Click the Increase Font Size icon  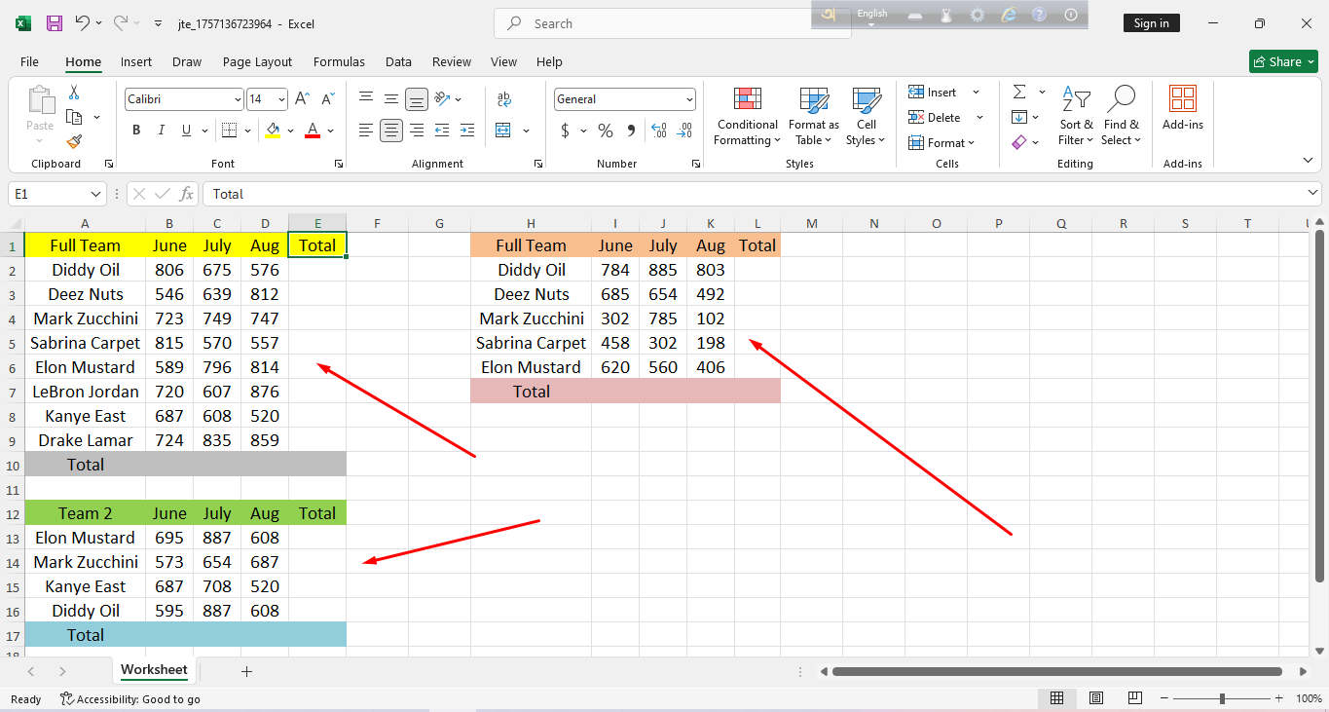click(x=302, y=99)
